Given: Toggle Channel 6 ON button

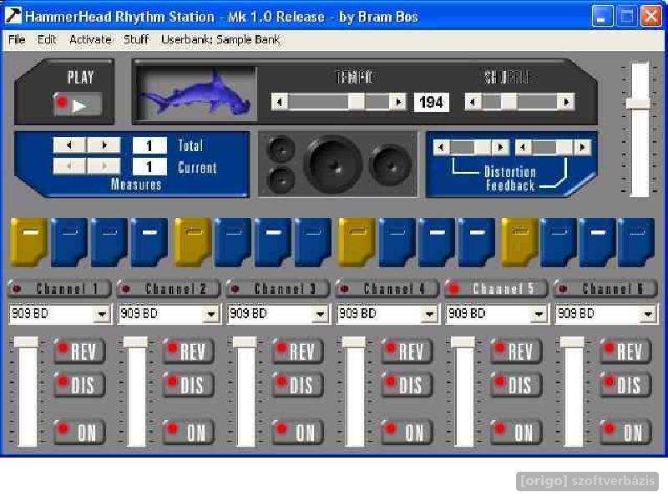Looking at the screenshot, I should coord(625,433).
